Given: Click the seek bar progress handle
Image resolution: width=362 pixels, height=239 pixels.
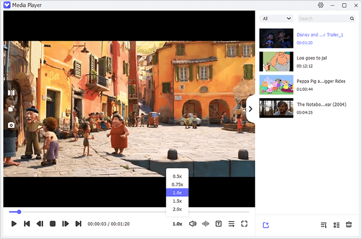Looking at the screenshot, I should (19, 212).
